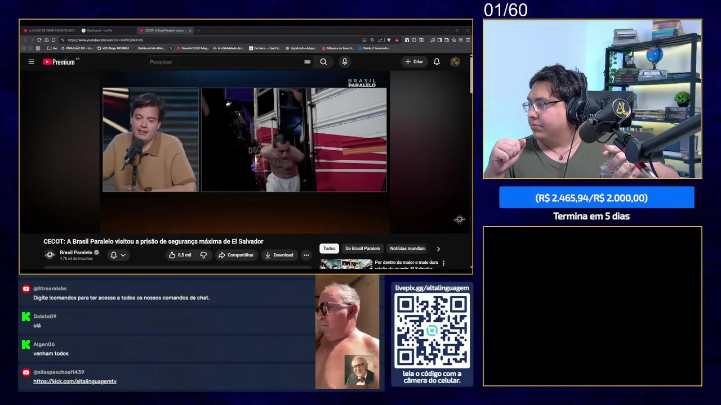Open the account avatar menu
This screenshot has height=405, width=721.
455,62
